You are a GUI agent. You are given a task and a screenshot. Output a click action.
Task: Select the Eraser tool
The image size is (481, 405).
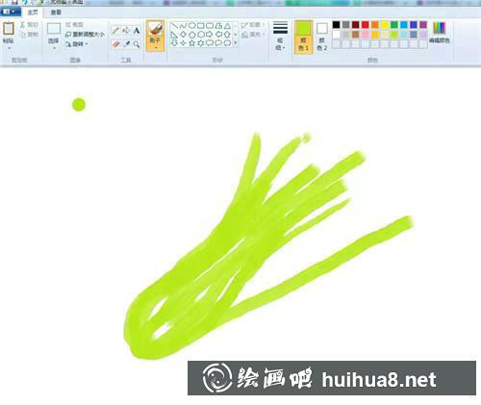[x=115, y=44]
